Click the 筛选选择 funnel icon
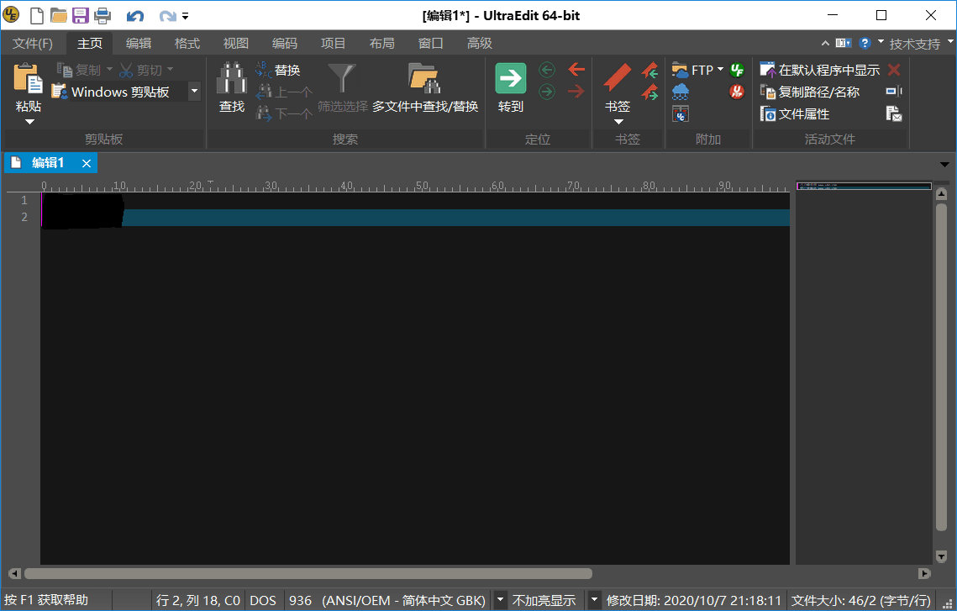 [342, 78]
